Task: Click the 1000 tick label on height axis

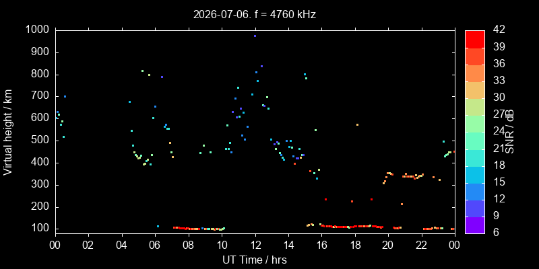Action: (x=37, y=30)
